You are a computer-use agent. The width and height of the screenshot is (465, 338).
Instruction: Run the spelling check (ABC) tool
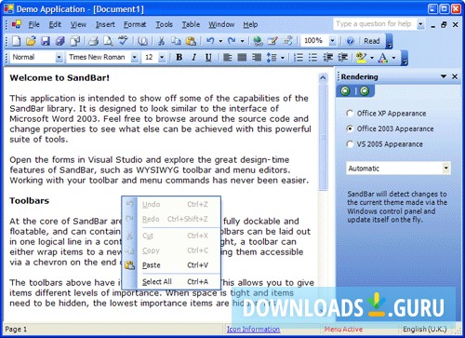pos(123,41)
